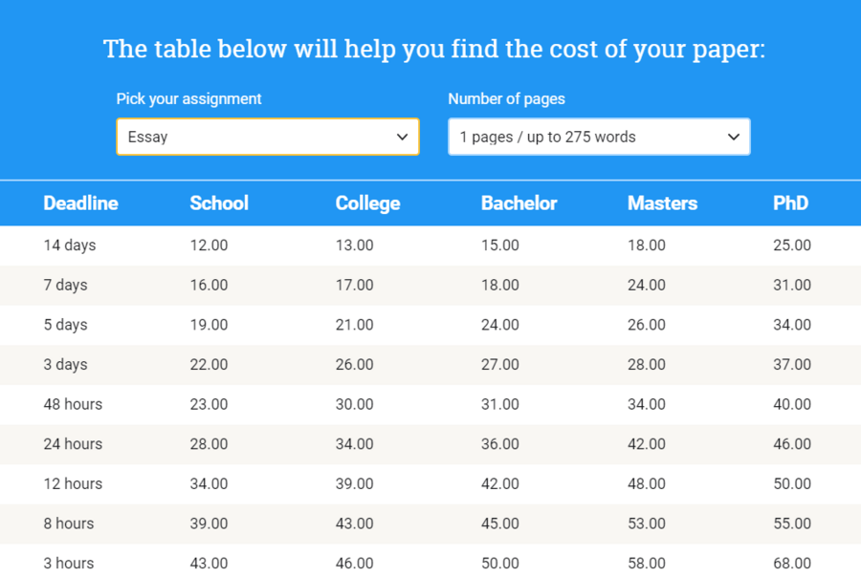The width and height of the screenshot is (861, 577).
Task: Select the 3 days Bachelor price 27.00
Action: click(x=499, y=365)
